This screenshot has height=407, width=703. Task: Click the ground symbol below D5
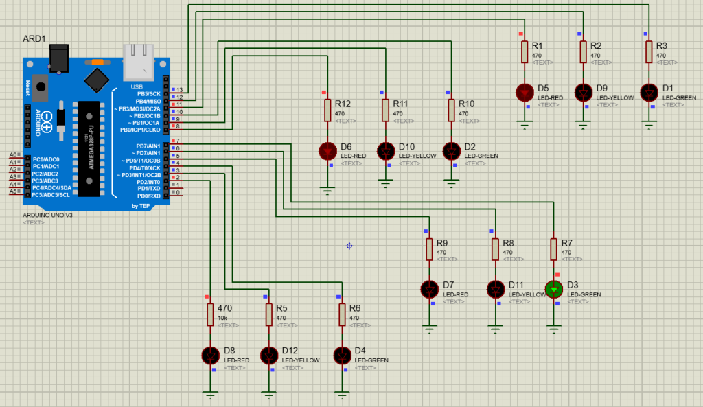click(x=525, y=125)
